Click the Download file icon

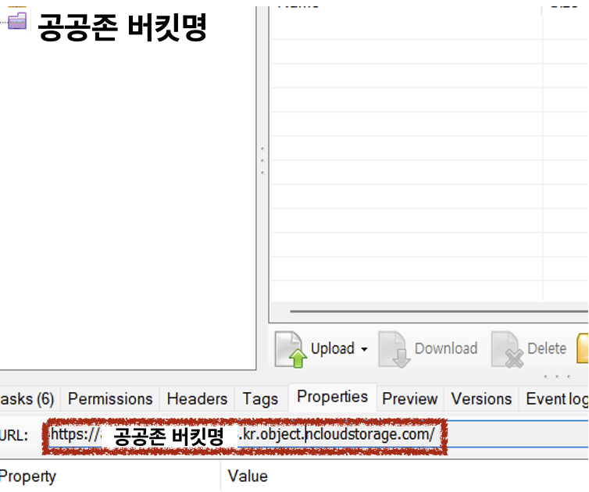coord(394,349)
